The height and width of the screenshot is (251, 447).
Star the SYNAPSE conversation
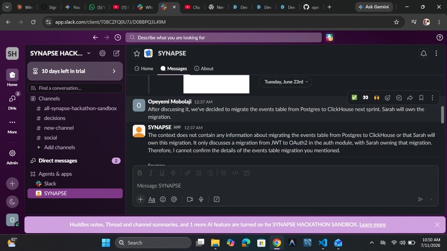point(137,53)
